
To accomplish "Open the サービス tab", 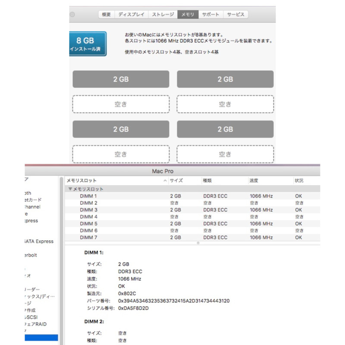I will [x=235, y=14].
